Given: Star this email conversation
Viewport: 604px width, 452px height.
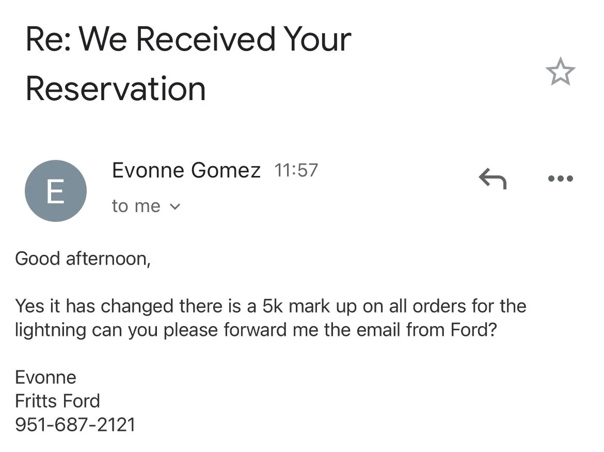Looking at the screenshot, I should coord(560,72).
